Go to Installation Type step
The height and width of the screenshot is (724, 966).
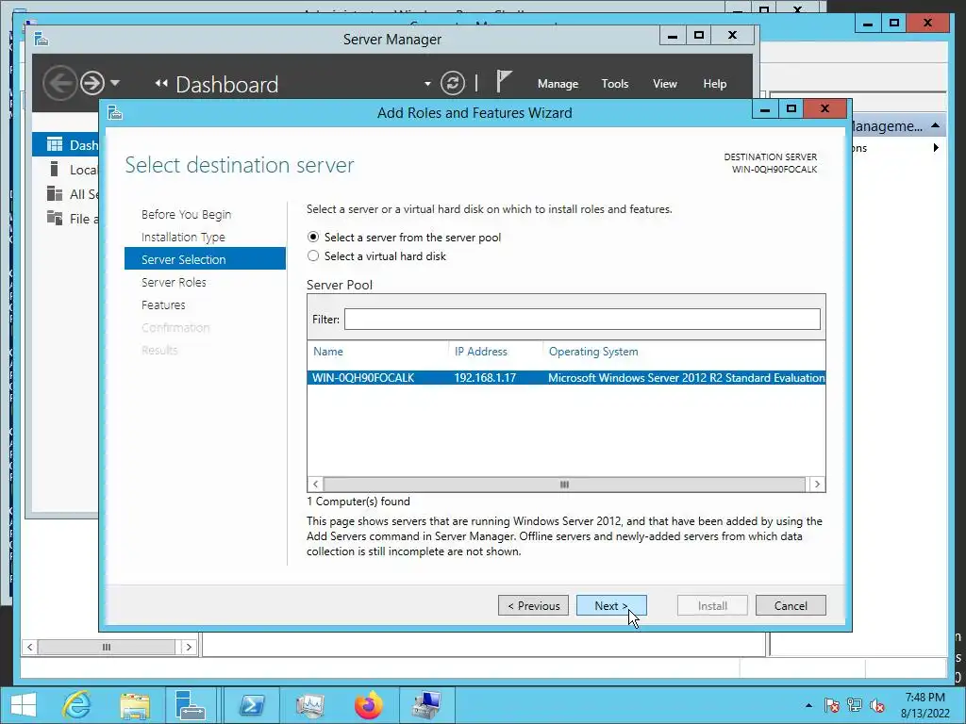tap(183, 237)
